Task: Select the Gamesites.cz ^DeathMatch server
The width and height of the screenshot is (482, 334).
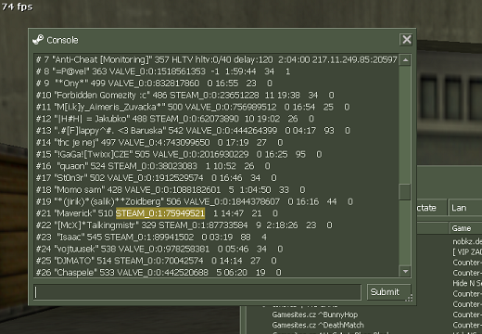Action: point(318,325)
